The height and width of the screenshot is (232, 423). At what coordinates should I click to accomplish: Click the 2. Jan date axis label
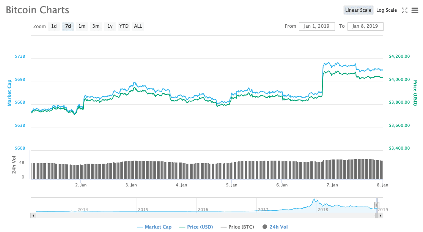pyautogui.click(x=81, y=185)
